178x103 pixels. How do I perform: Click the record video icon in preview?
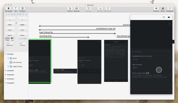(169, 17)
